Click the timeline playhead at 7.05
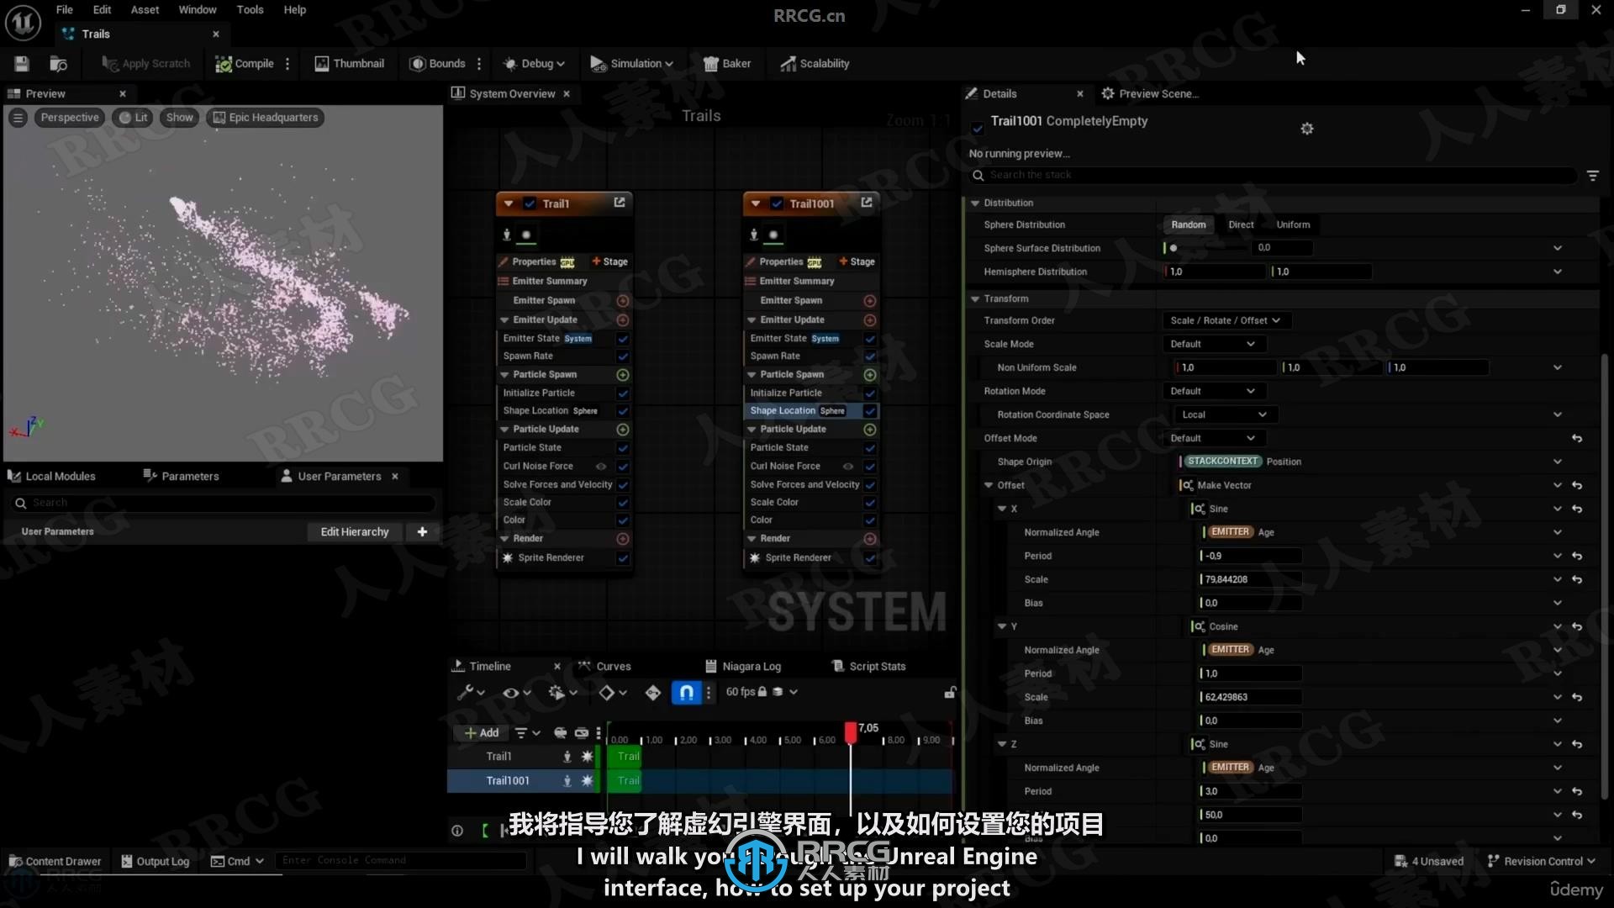1614x908 pixels. coord(851,731)
